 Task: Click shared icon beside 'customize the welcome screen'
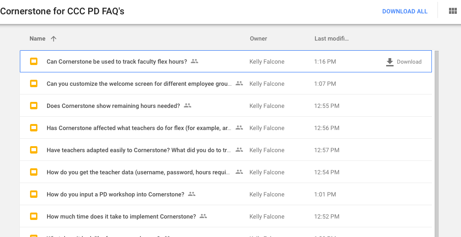(x=239, y=83)
